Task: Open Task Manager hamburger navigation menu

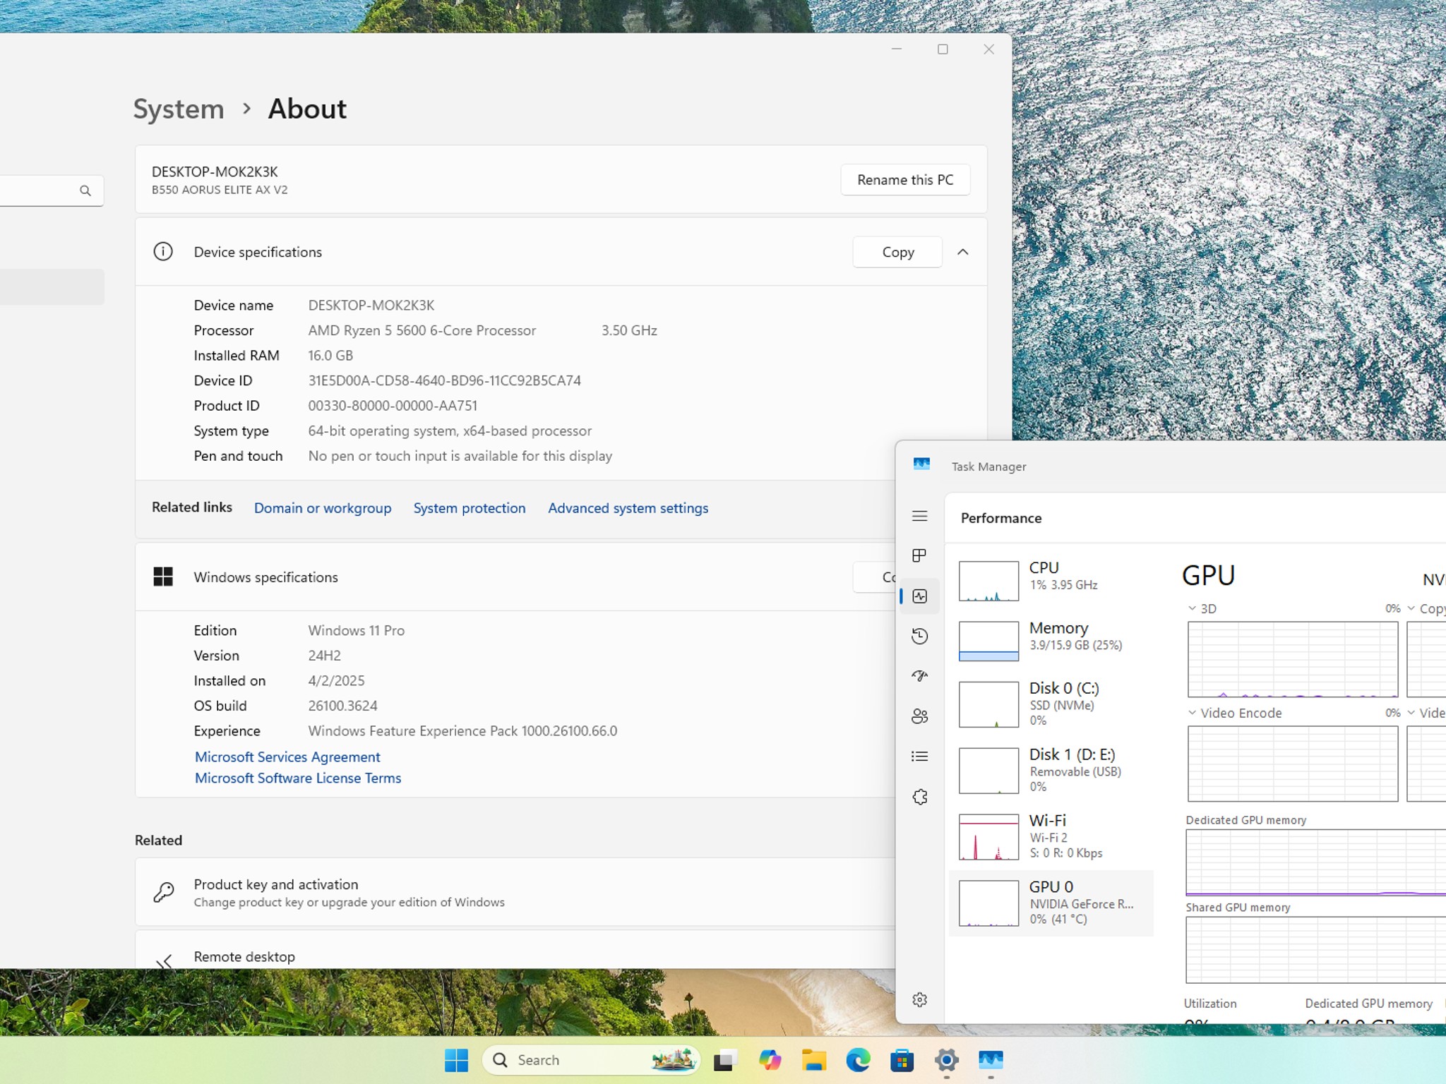Action: pyautogui.click(x=919, y=516)
